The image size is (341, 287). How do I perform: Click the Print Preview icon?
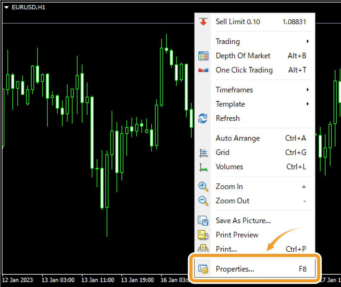203,235
